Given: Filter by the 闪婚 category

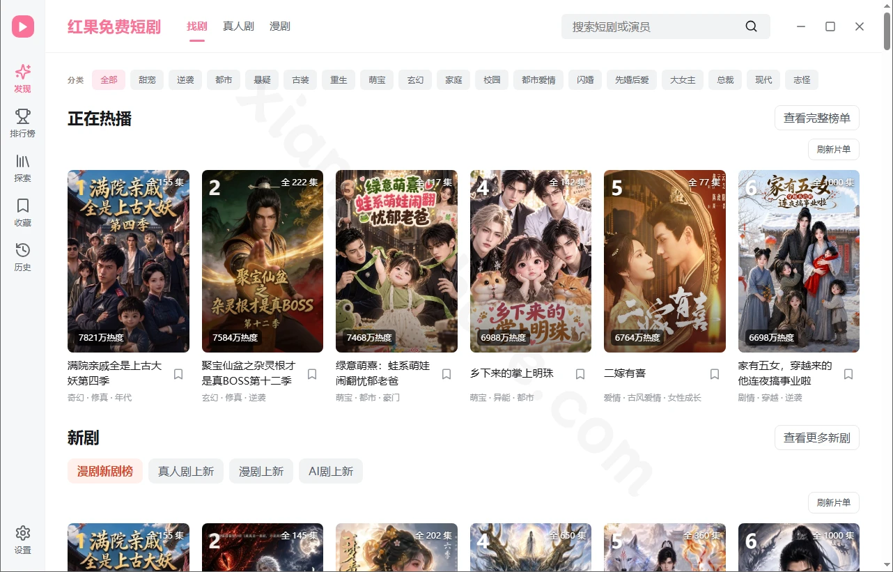Looking at the screenshot, I should 585,80.
